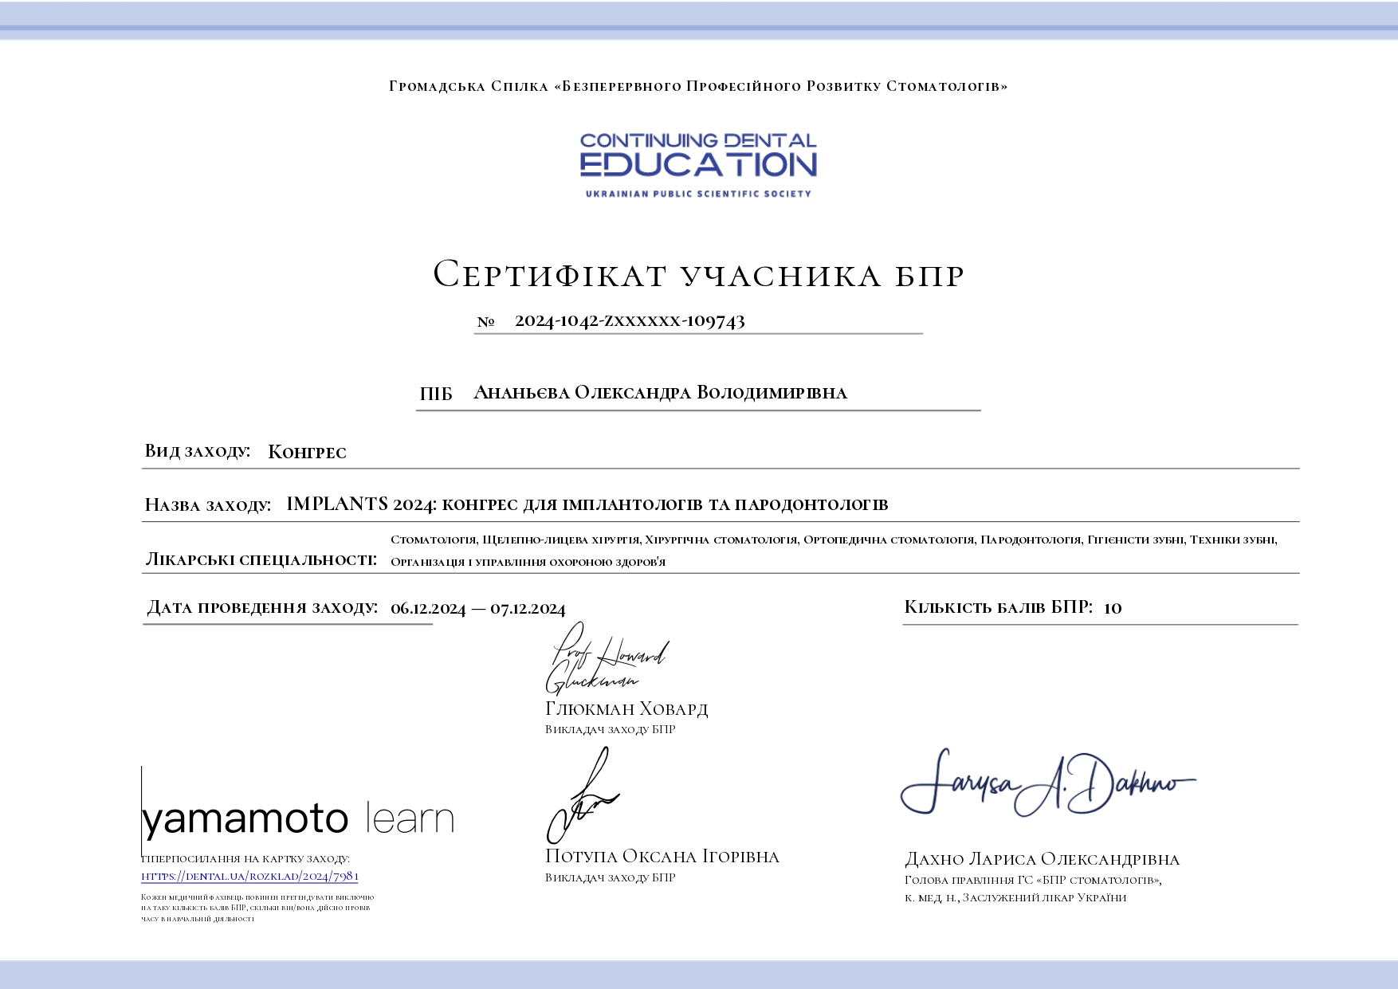This screenshot has width=1398, height=989.
Task: Click the event date range 06.12.2024 — 07.12.2024
Action: [477, 609]
